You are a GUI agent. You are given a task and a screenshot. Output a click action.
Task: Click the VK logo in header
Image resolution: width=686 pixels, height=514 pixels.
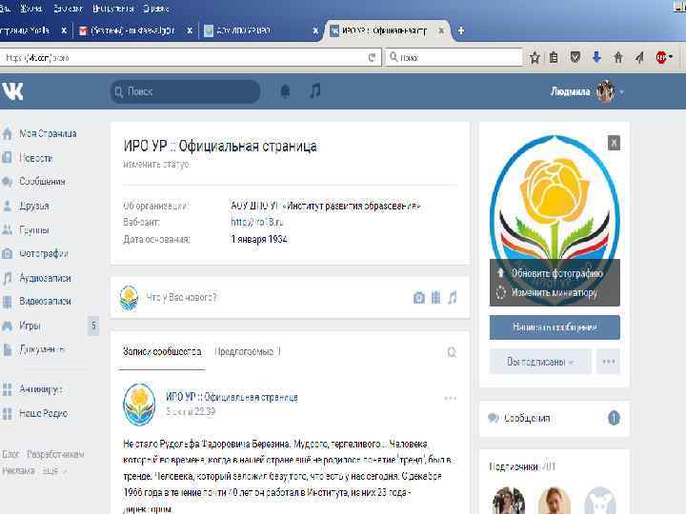click(x=12, y=91)
